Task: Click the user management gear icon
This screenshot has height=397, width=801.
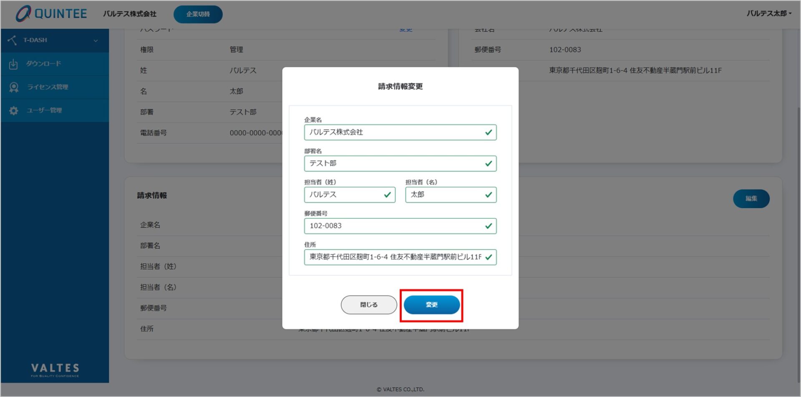Action: 14,111
